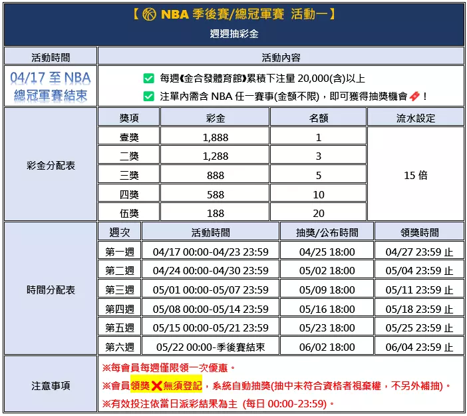Image resolution: width=467 pixels, height=416 pixels.
Task: Click the period 04/24 00:00-04/30 23:59
Action: tap(211, 271)
